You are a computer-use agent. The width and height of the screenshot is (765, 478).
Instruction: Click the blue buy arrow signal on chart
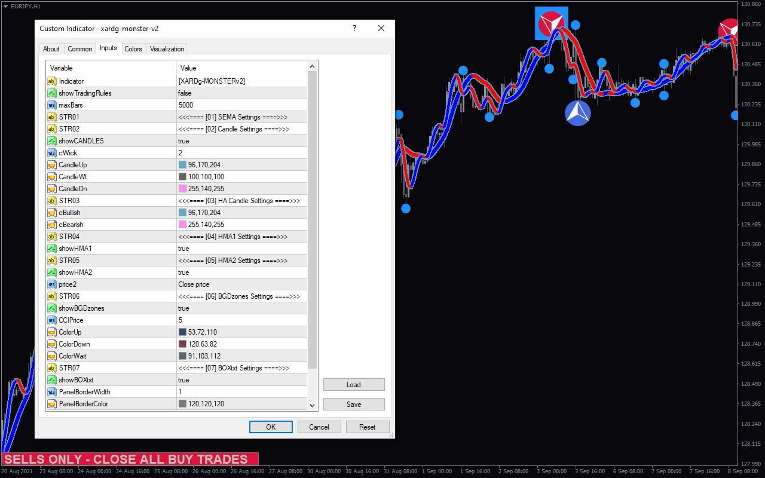pyautogui.click(x=577, y=113)
